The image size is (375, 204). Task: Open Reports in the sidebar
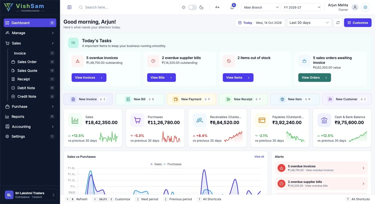(x=30, y=117)
